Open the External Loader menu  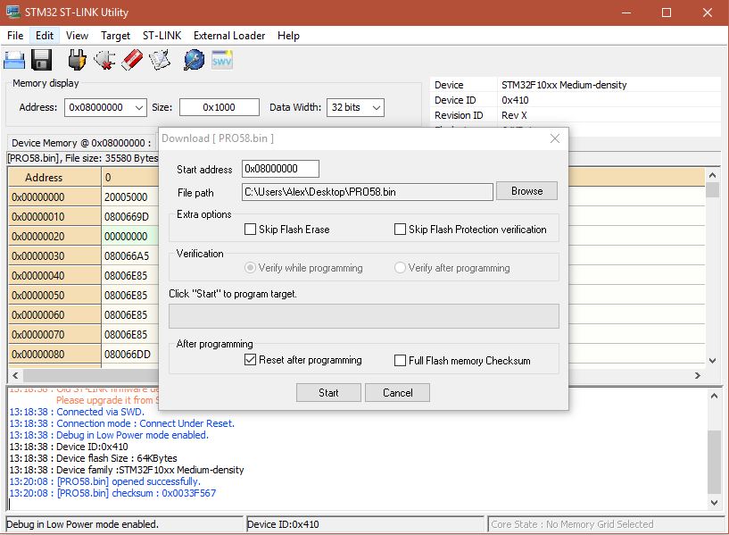pos(229,36)
